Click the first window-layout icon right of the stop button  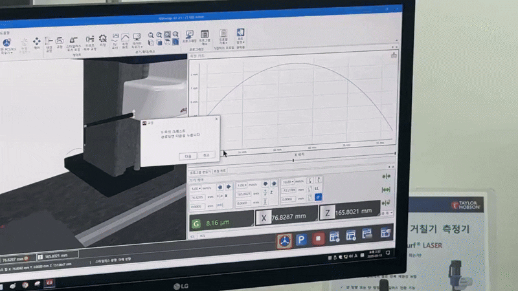pos(334,237)
